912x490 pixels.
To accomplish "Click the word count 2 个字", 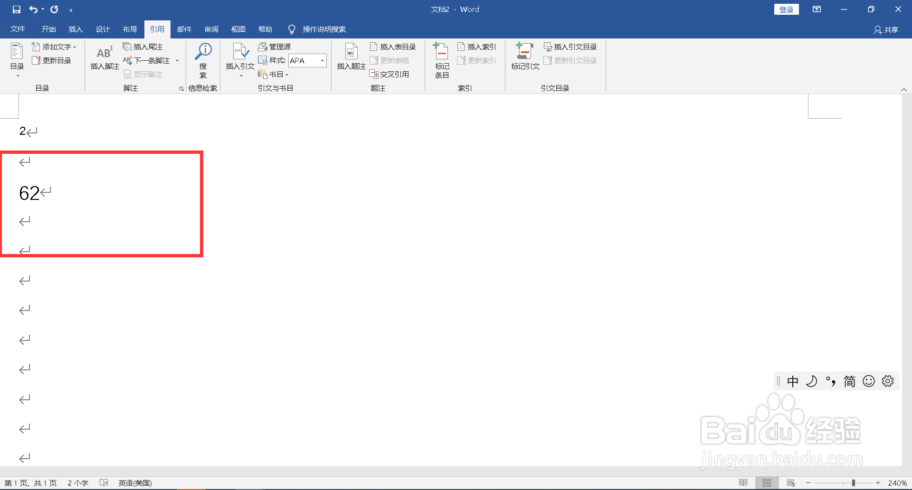I will tap(78, 483).
